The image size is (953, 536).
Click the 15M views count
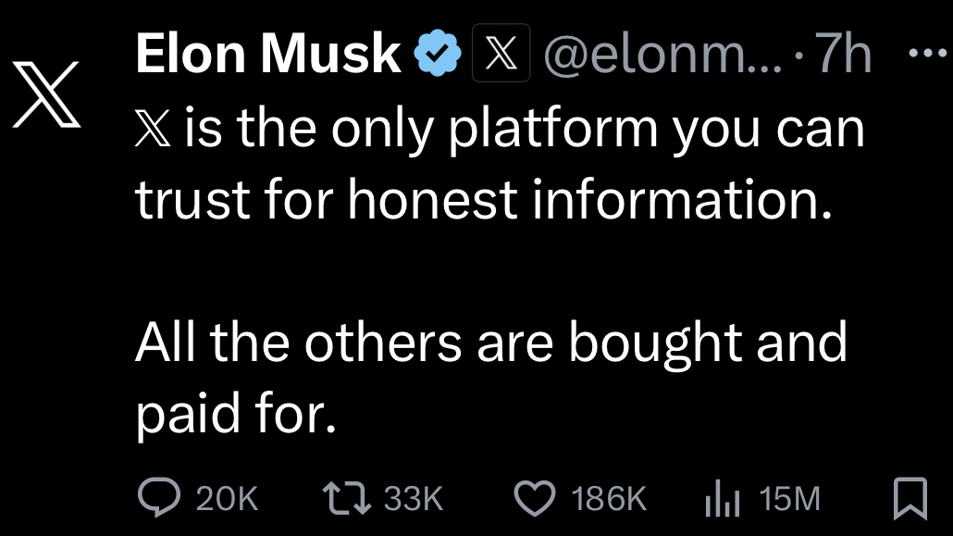point(789,498)
